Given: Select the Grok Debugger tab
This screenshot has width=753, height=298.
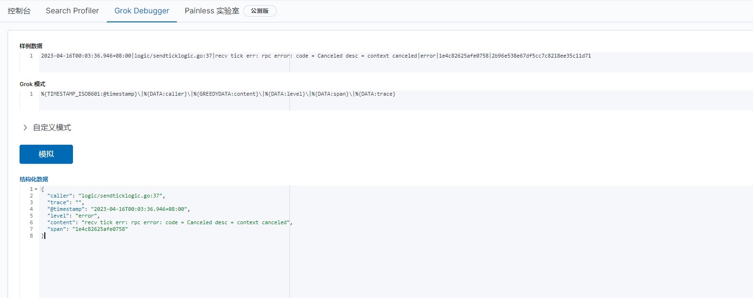Looking at the screenshot, I should pos(142,11).
